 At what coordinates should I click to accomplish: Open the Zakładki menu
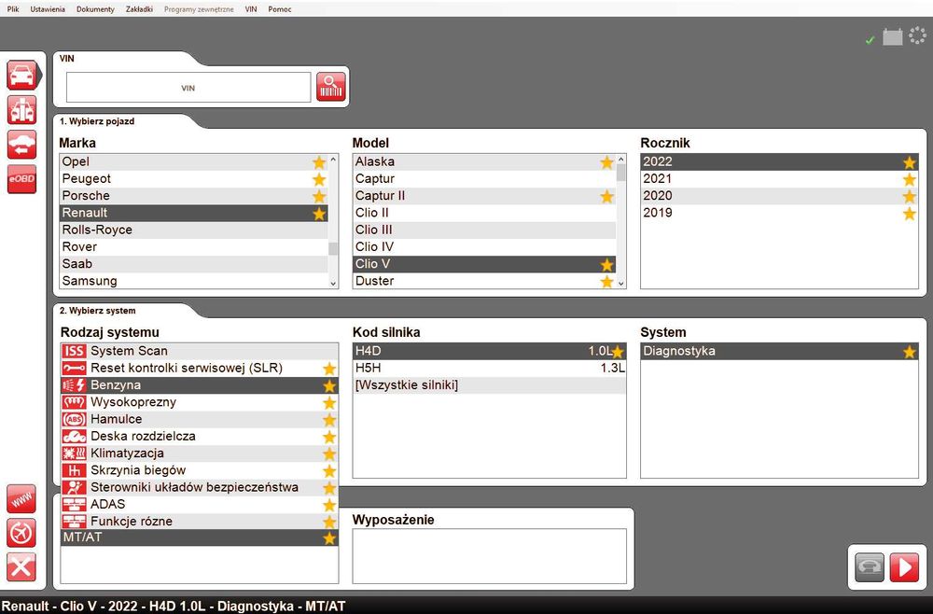139,9
